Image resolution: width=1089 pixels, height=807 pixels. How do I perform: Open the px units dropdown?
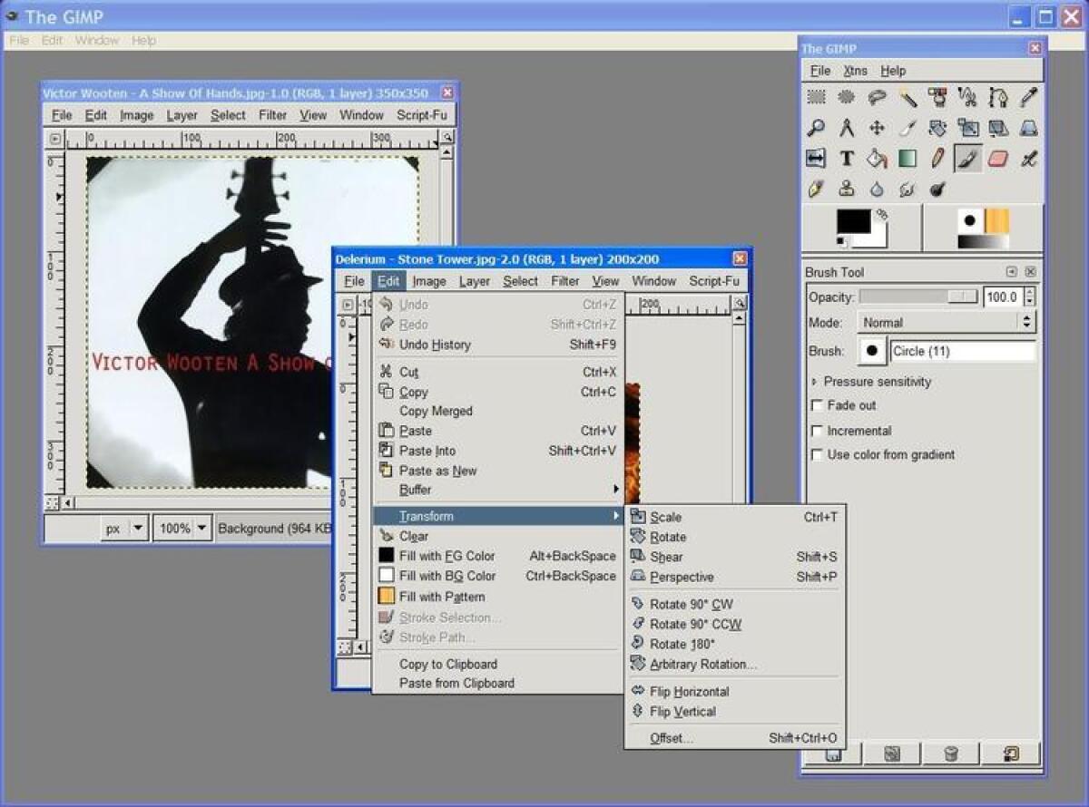click(x=123, y=527)
